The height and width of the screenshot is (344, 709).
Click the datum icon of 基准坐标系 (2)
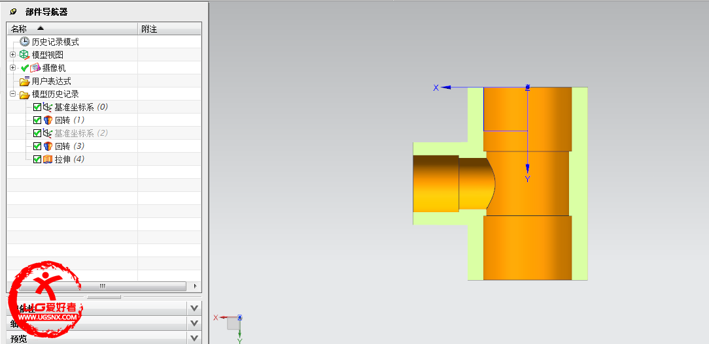48,134
